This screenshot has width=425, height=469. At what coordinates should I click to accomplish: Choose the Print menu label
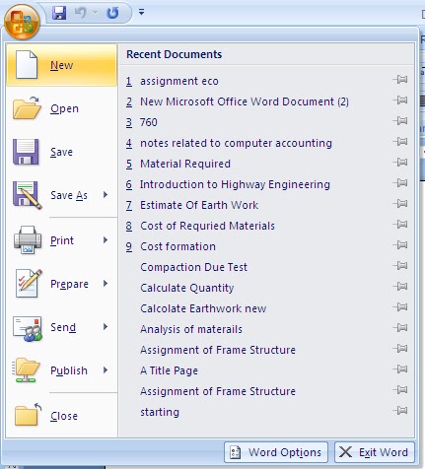62,240
